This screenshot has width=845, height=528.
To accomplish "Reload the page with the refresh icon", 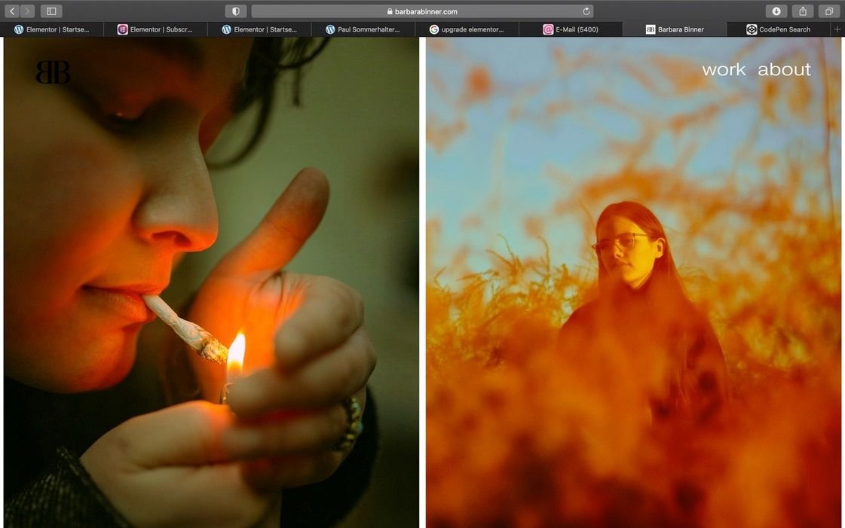I will tap(586, 11).
